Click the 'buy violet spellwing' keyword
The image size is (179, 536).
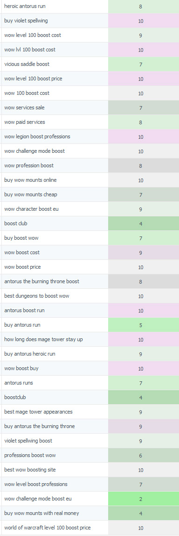[x=26, y=21]
